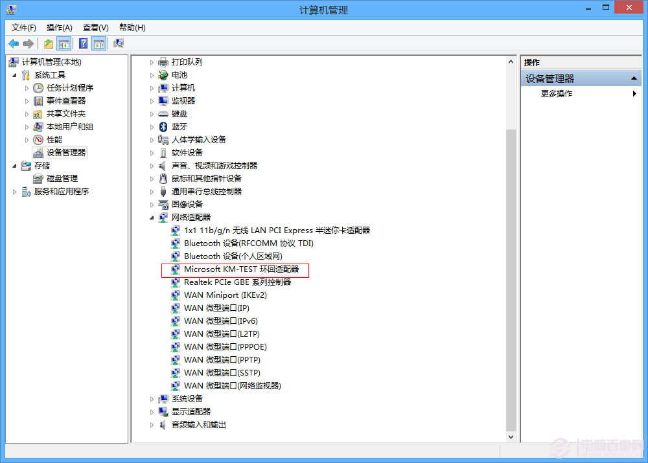
Task: Click the scan for hardware changes icon
Action: tap(119, 43)
